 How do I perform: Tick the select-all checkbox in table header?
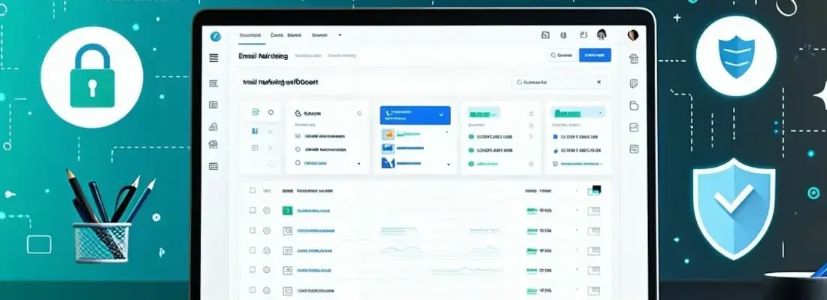pyautogui.click(x=253, y=190)
